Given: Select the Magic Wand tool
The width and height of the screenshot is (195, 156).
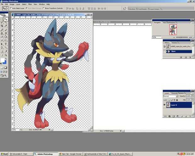Looking at the screenshot, I should pos(6,23).
